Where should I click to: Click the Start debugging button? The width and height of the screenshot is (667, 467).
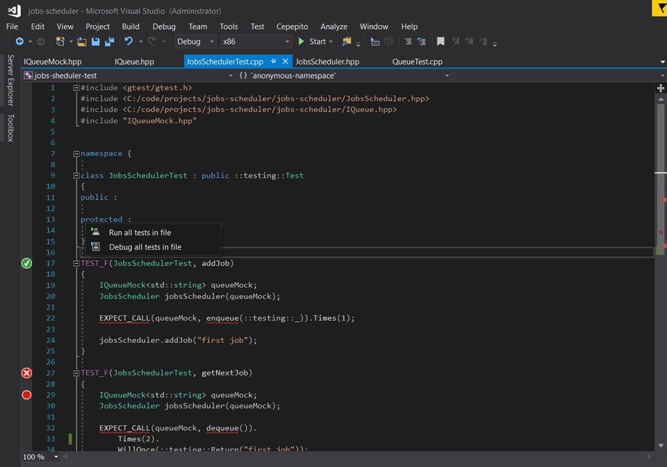click(x=312, y=41)
